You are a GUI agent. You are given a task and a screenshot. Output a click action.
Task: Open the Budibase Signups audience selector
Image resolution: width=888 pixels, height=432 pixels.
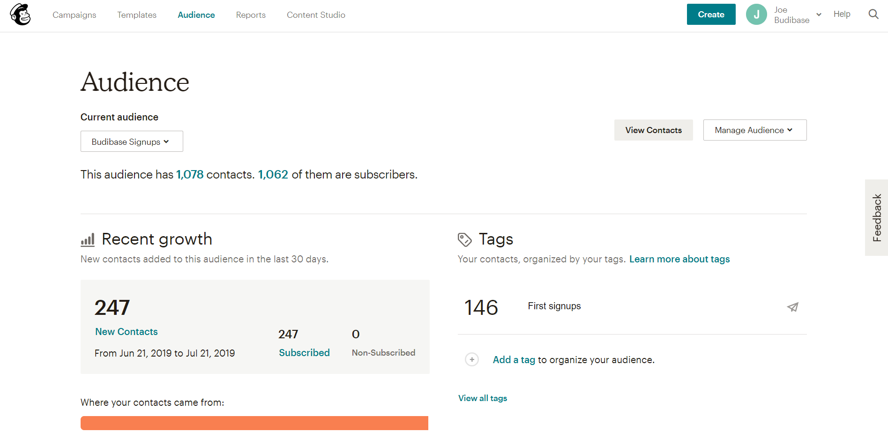tap(132, 141)
